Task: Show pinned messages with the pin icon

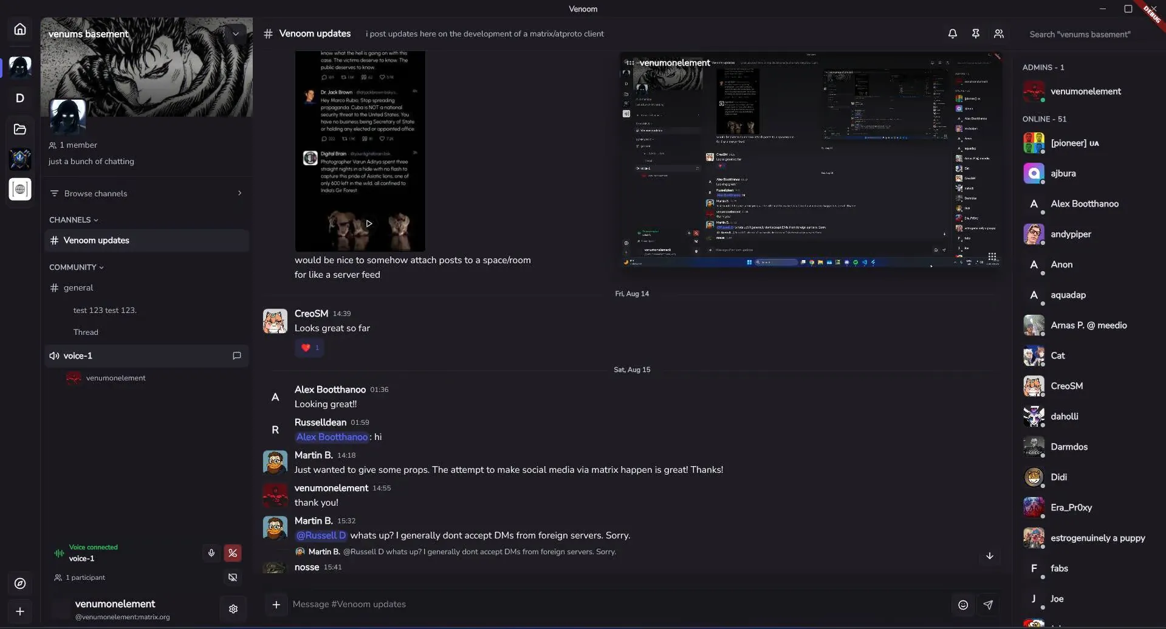Action: 976,34
